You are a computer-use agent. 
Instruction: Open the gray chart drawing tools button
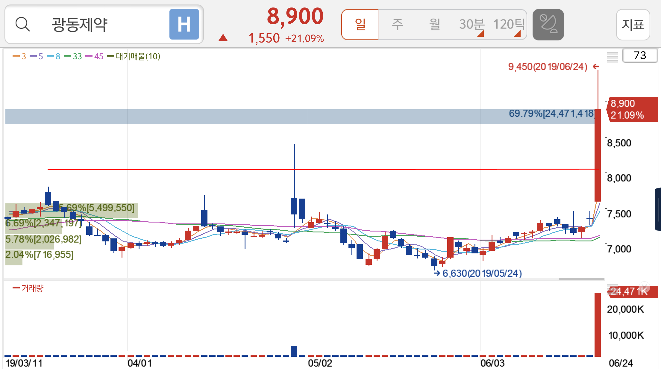pyautogui.click(x=548, y=25)
